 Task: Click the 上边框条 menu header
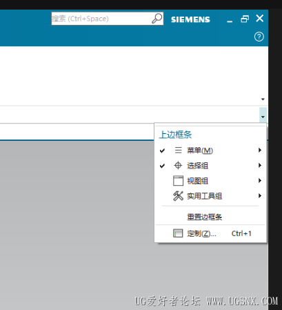coord(176,135)
